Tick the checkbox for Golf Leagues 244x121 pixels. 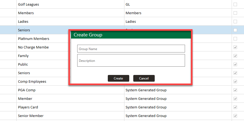pos(235,5)
